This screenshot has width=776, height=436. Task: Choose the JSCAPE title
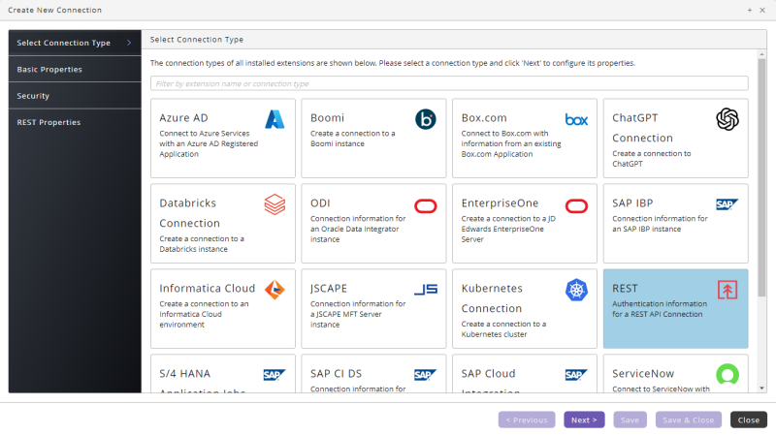(x=329, y=288)
